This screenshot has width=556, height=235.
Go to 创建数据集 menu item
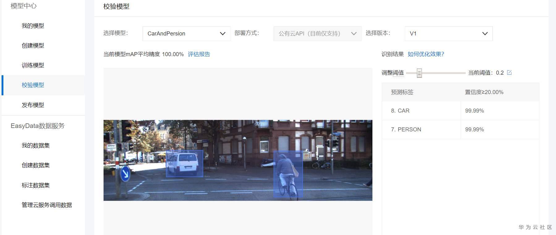(x=36, y=165)
